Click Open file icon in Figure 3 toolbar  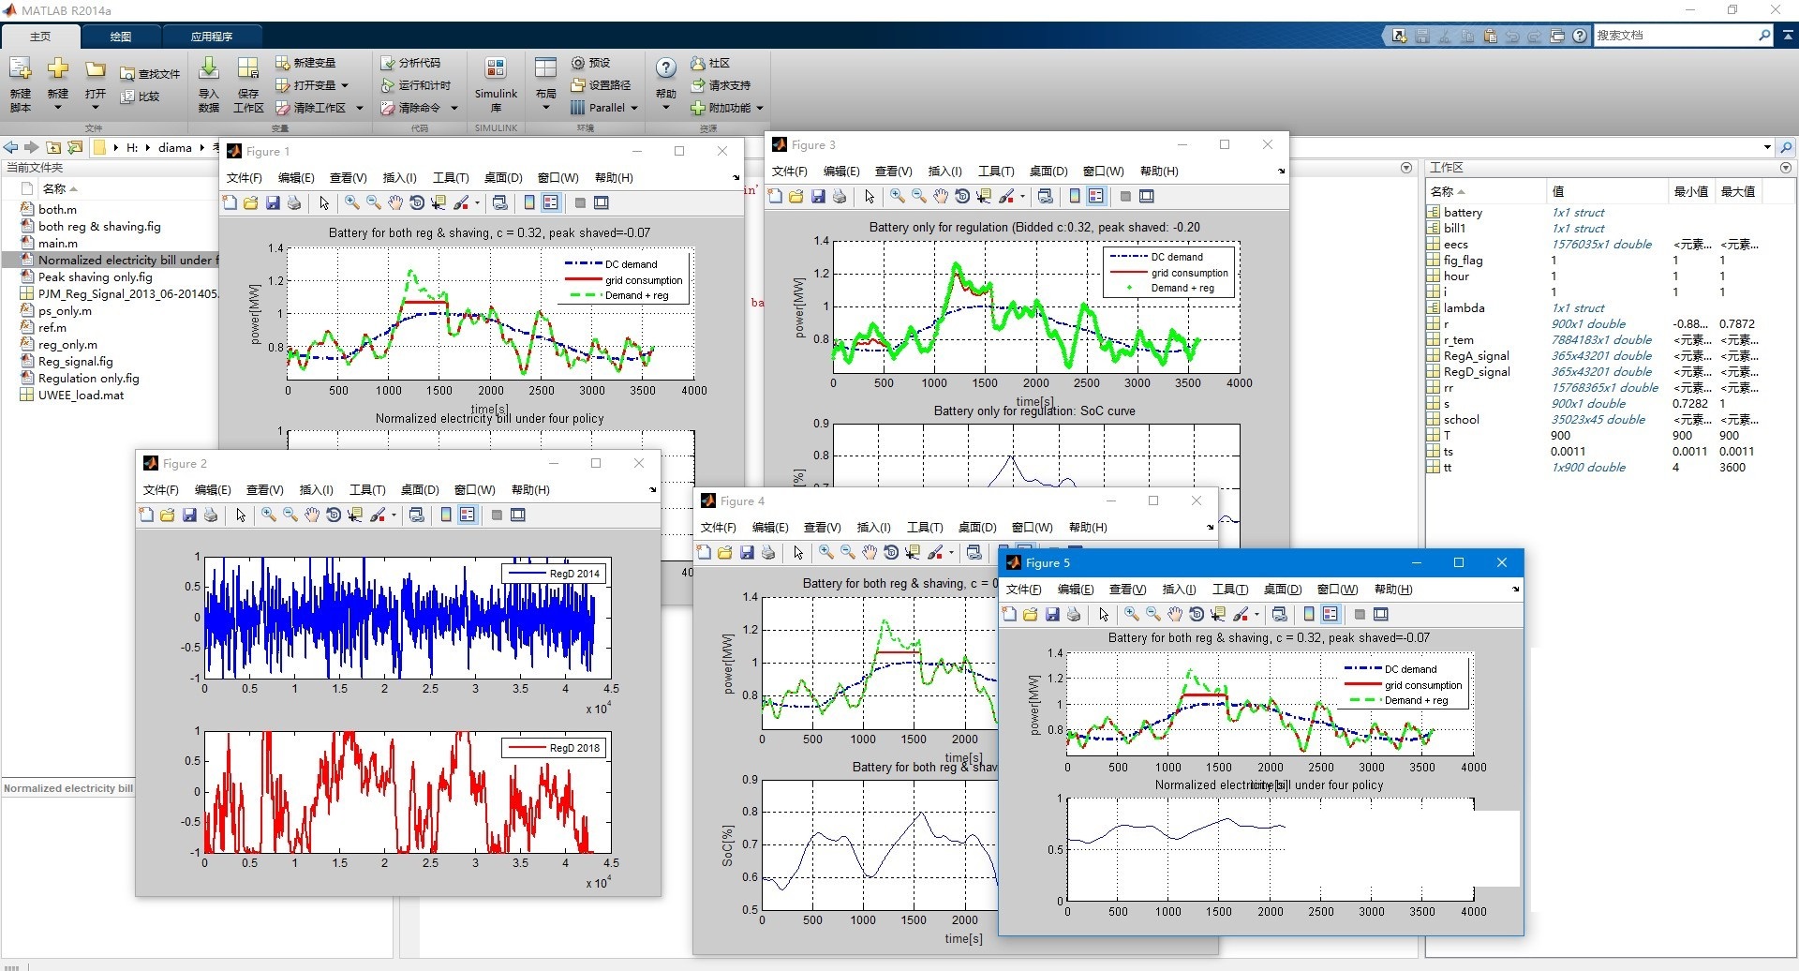796,196
